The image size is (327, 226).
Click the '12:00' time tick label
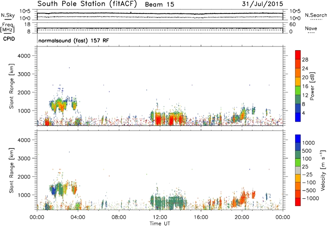(x=160, y=217)
